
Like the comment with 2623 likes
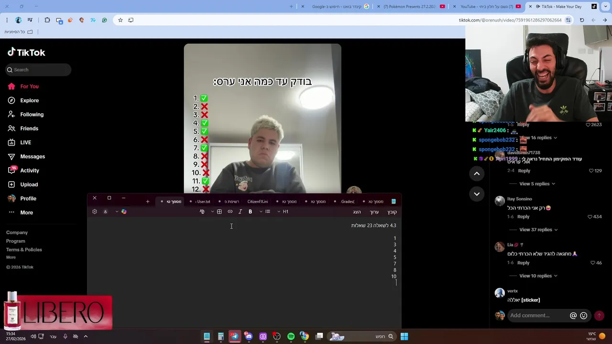(588, 125)
